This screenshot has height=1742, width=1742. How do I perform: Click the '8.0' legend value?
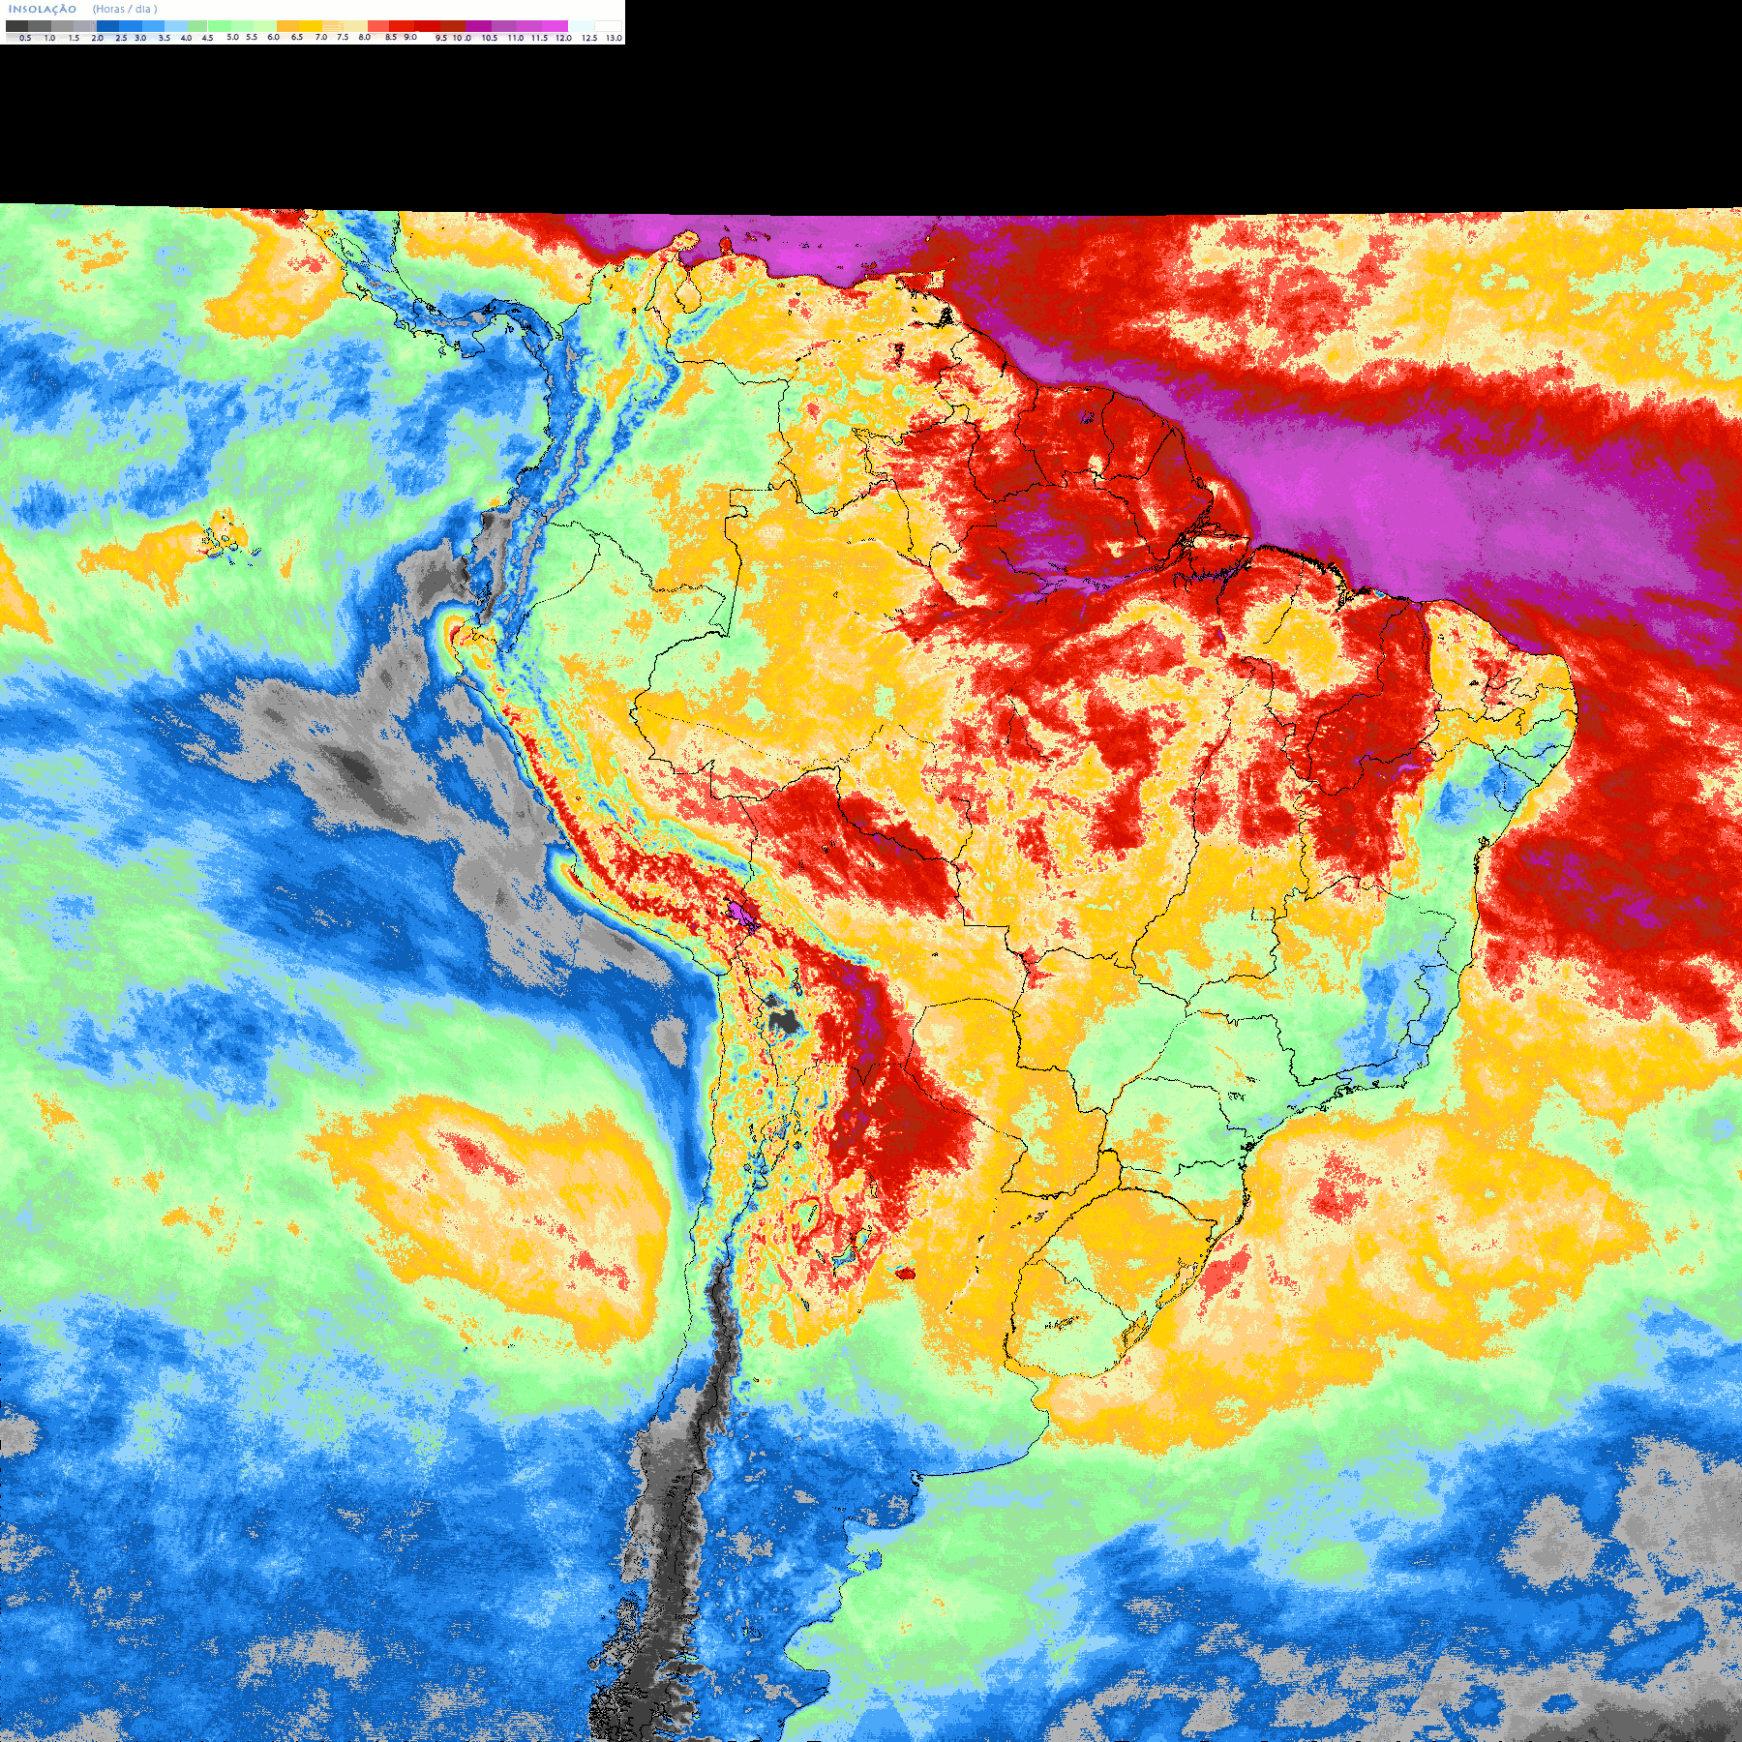pos(365,37)
